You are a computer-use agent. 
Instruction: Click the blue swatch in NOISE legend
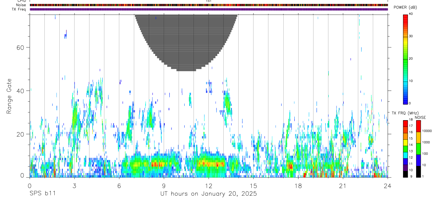click(418, 160)
